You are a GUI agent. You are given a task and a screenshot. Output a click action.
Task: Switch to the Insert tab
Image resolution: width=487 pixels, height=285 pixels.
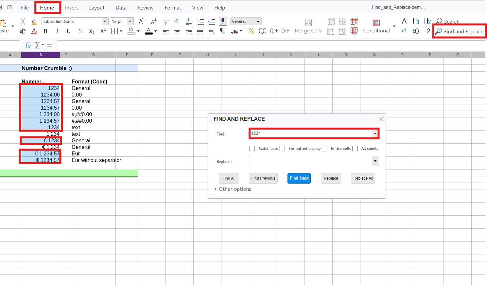coord(71,8)
